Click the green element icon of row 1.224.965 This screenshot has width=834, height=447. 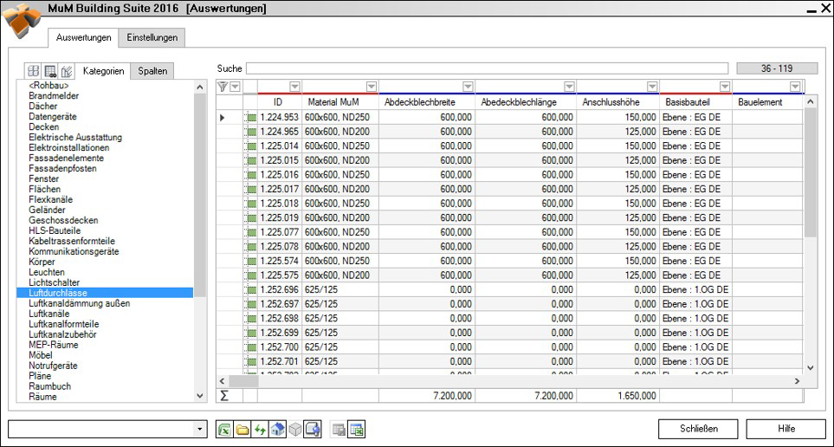tap(250, 132)
